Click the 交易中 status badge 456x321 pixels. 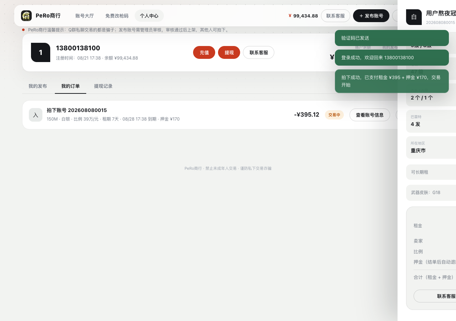[334, 115]
